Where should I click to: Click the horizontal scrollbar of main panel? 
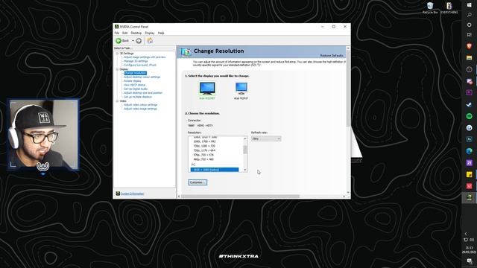coord(240,197)
